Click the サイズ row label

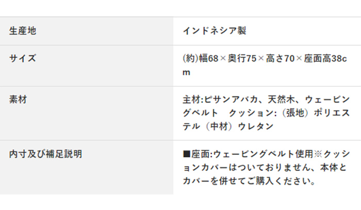(x=23, y=58)
